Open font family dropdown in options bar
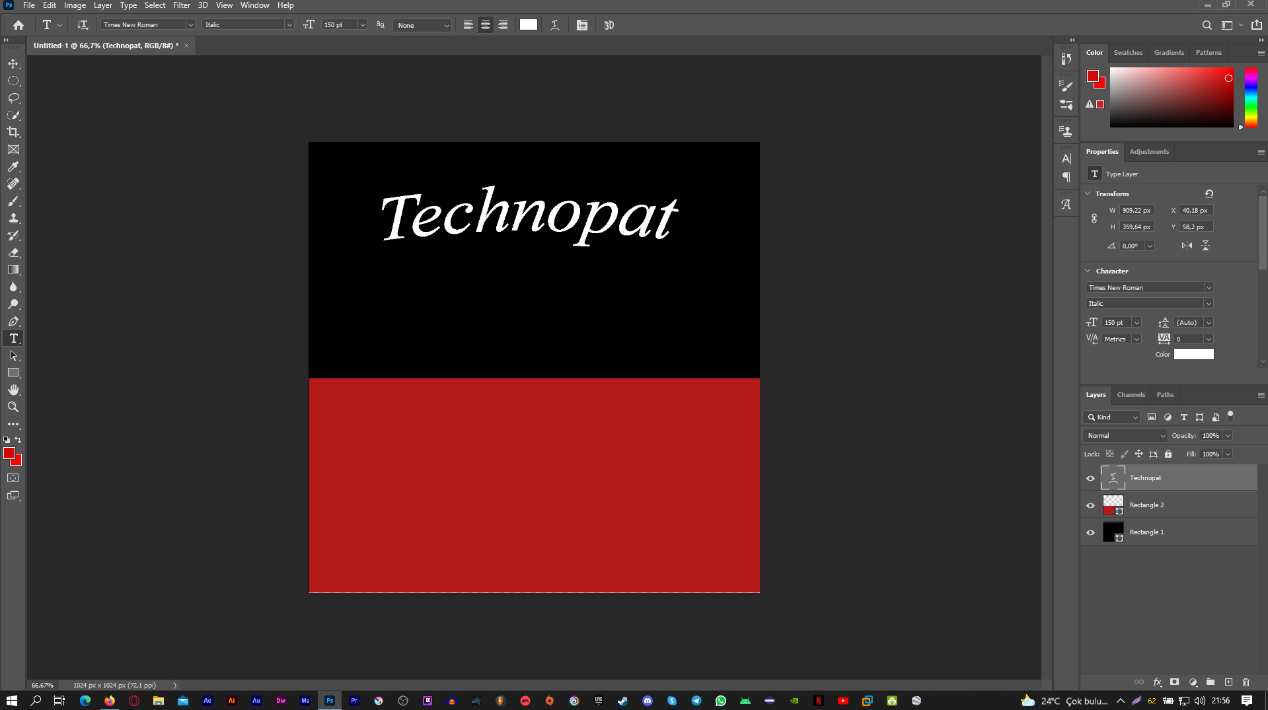Image resolution: width=1268 pixels, height=710 pixels. tap(190, 25)
